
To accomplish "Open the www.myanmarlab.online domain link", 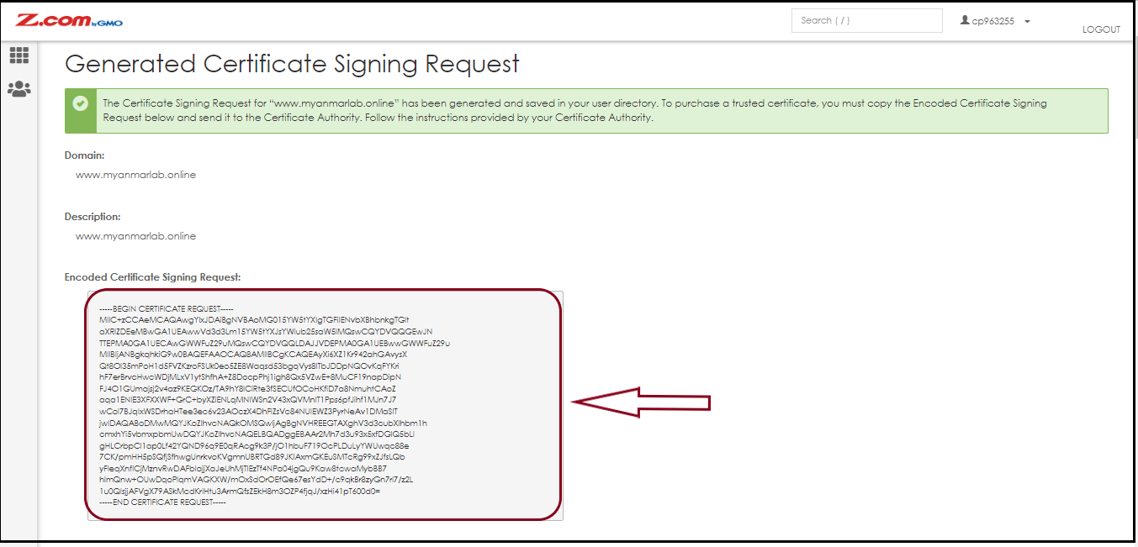I will [135, 175].
